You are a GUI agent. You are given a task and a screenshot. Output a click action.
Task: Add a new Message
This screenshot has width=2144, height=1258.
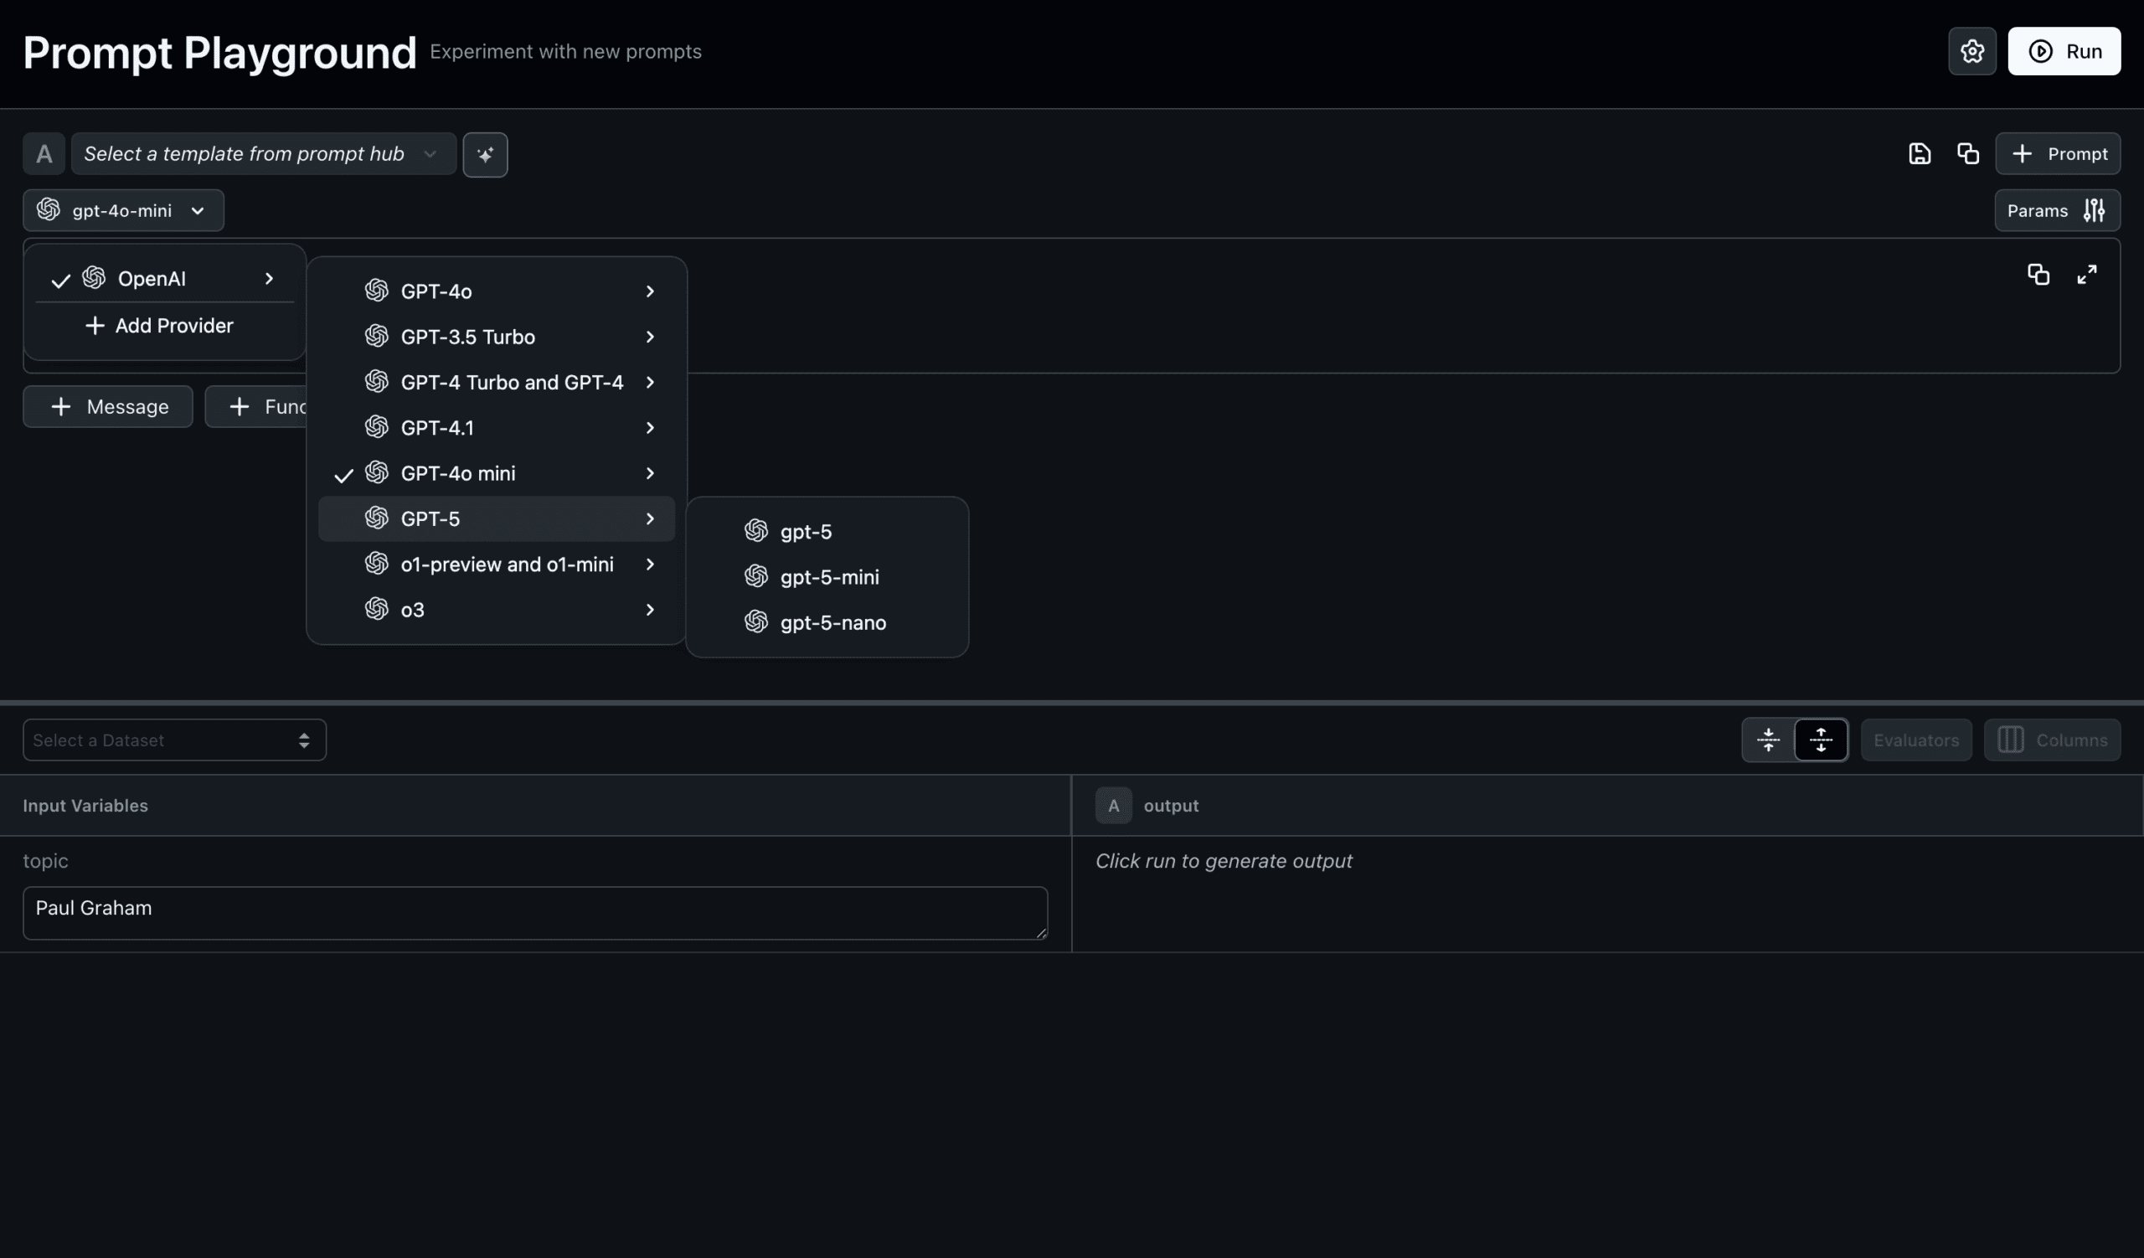pos(108,406)
